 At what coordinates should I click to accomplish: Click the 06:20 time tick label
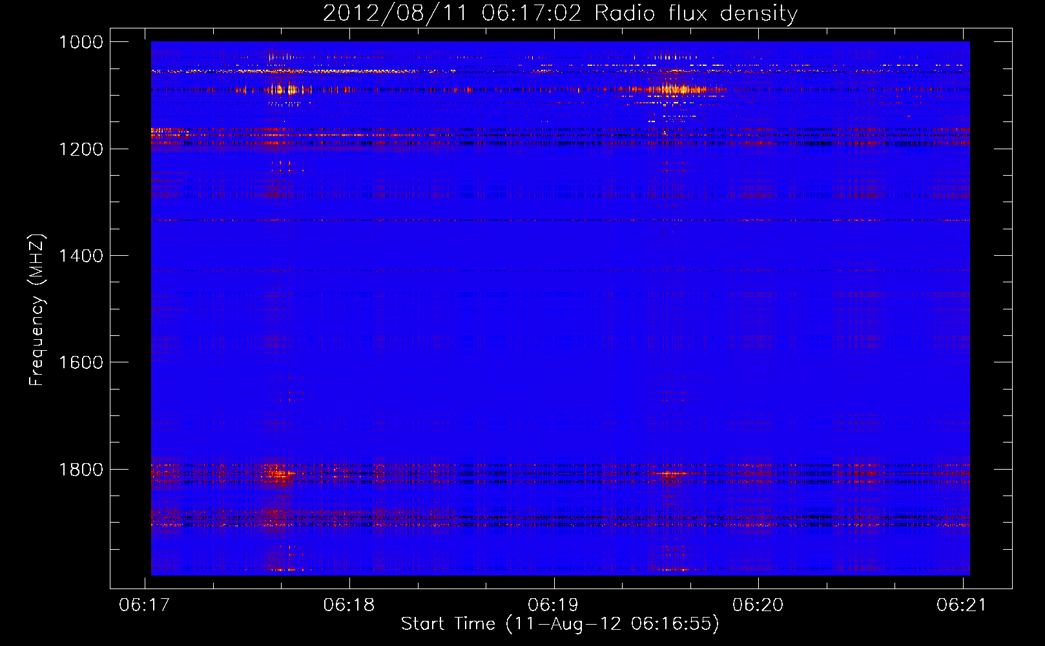pos(758,605)
